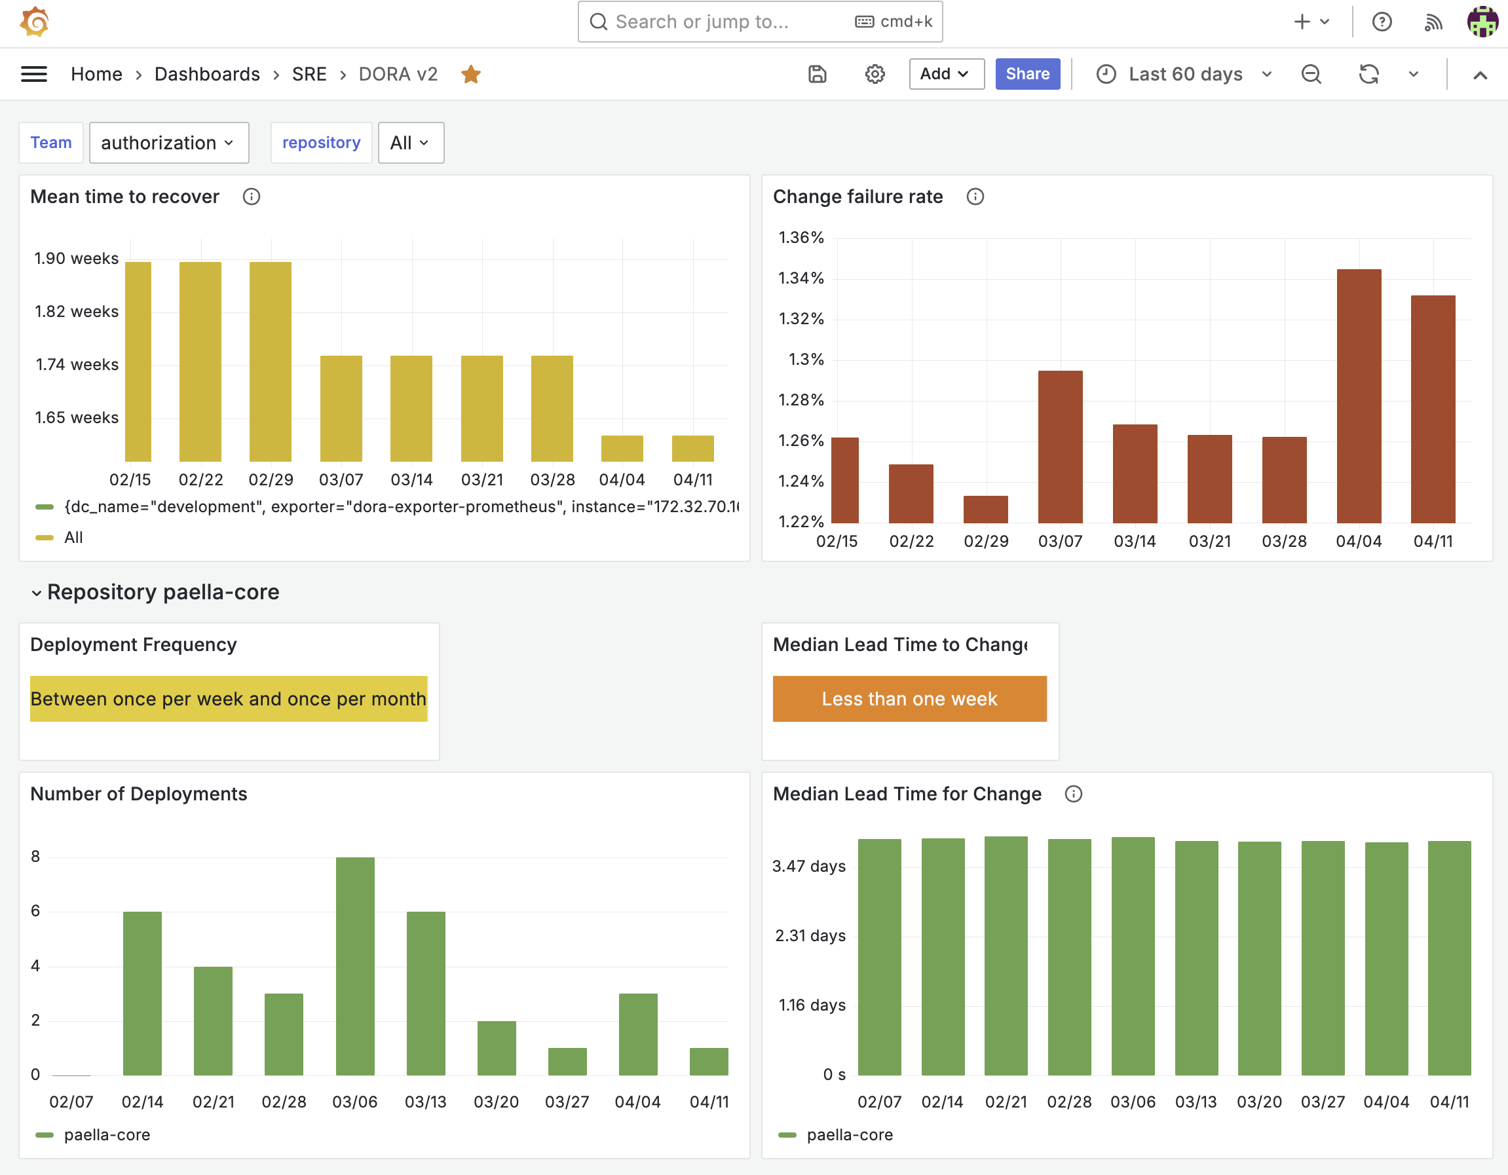Image resolution: width=1508 pixels, height=1175 pixels.
Task: Unstar the DORA v2 dashboard
Action: [471, 74]
